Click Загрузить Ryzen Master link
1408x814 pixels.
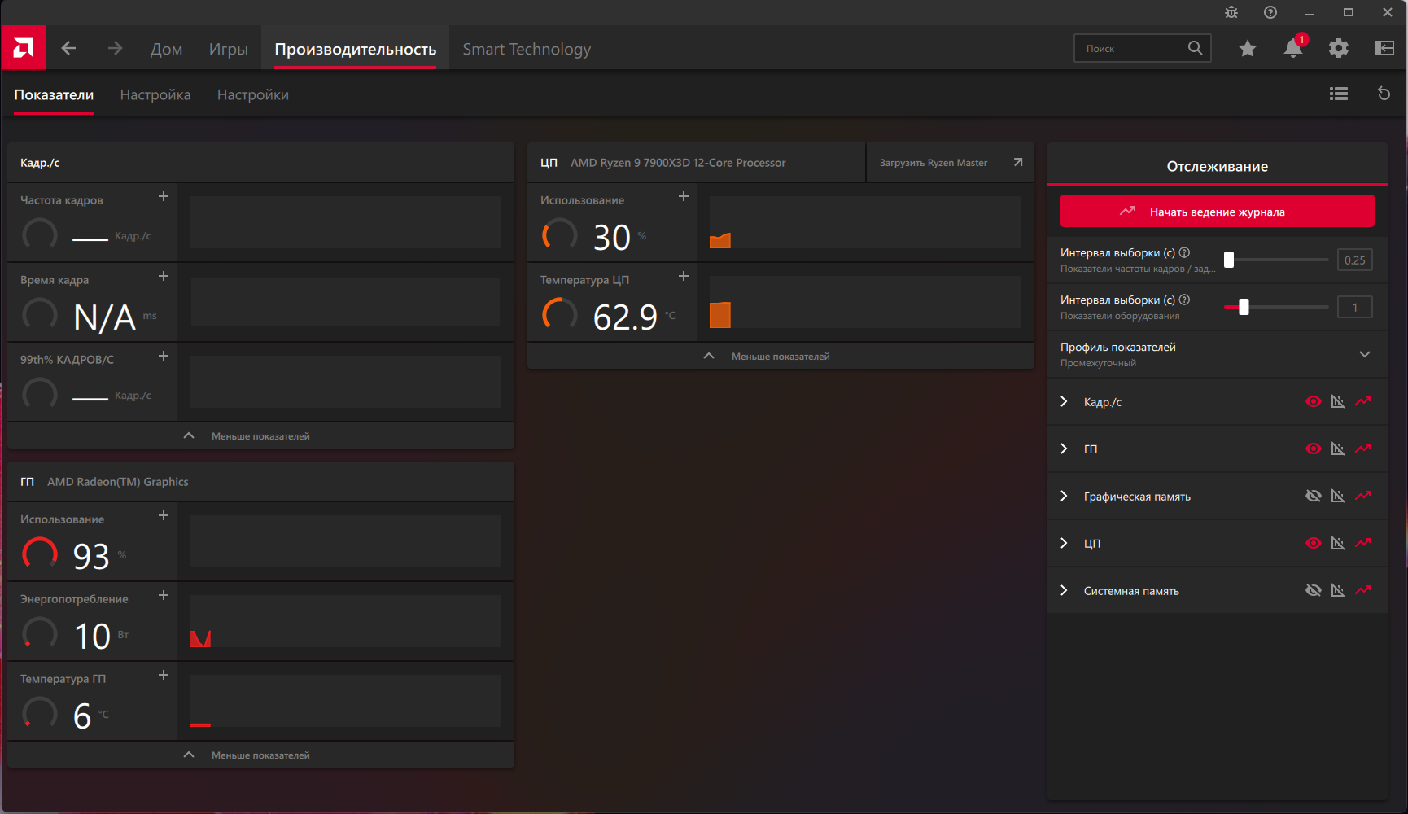click(949, 163)
